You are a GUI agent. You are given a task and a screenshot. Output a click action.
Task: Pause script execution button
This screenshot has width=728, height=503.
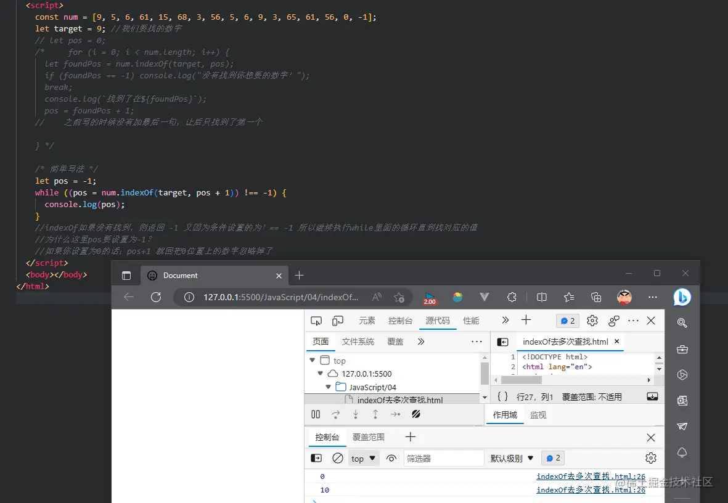coord(316,414)
